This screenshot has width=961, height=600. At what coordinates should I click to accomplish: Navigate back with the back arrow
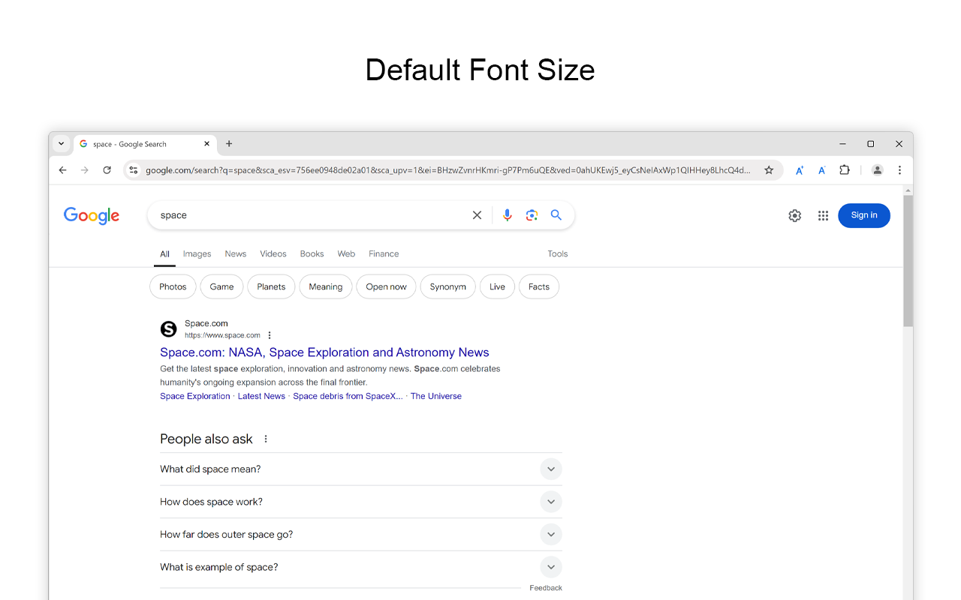[62, 169]
